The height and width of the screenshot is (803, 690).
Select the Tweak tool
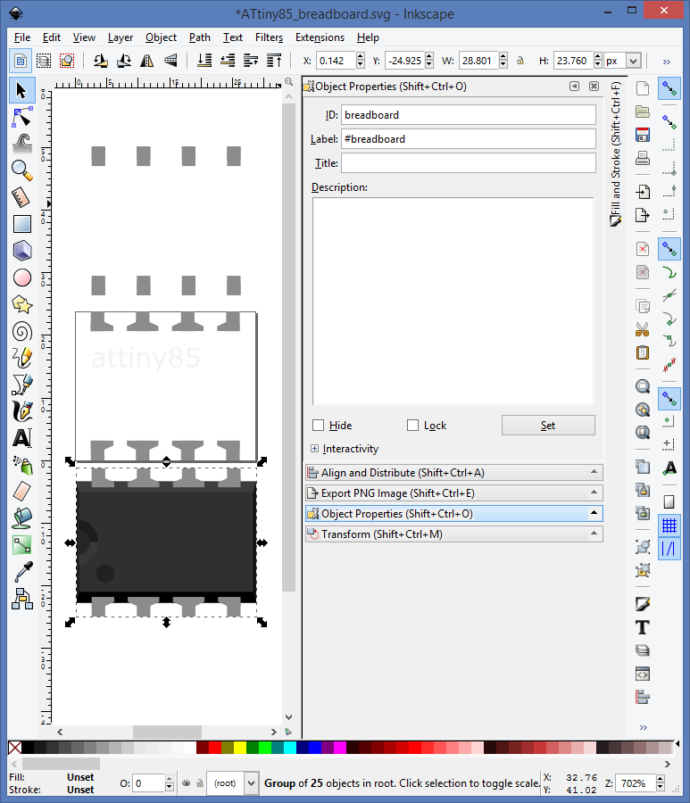pyautogui.click(x=21, y=144)
